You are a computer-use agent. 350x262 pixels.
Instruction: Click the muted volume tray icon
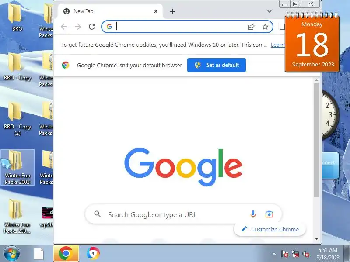point(306,254)
